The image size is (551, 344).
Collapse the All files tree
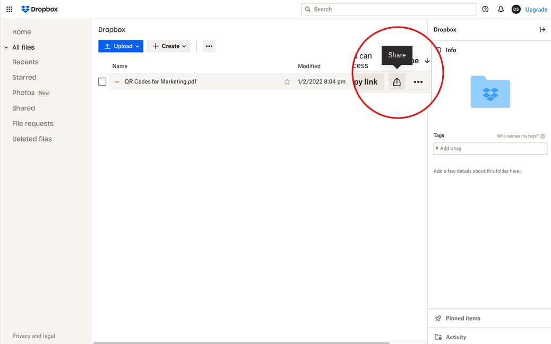[x=6, y=48]
